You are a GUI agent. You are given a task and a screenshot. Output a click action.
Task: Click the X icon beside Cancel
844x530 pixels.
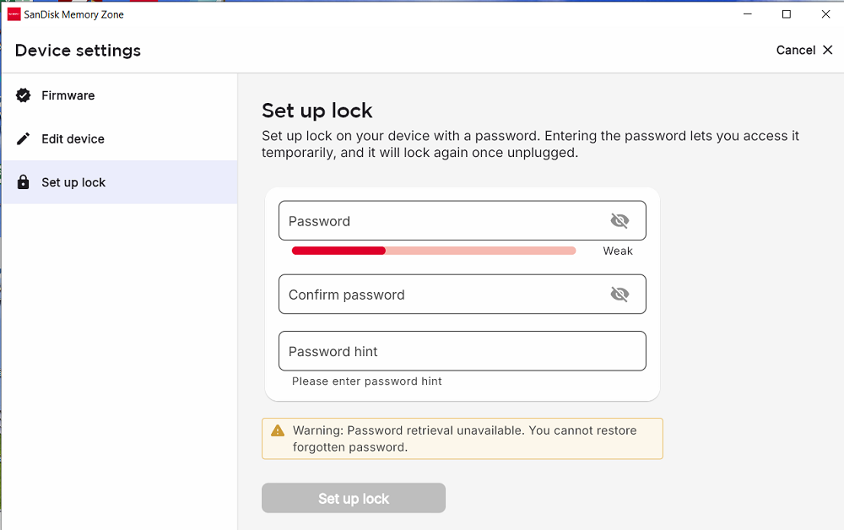click(828, 50)
